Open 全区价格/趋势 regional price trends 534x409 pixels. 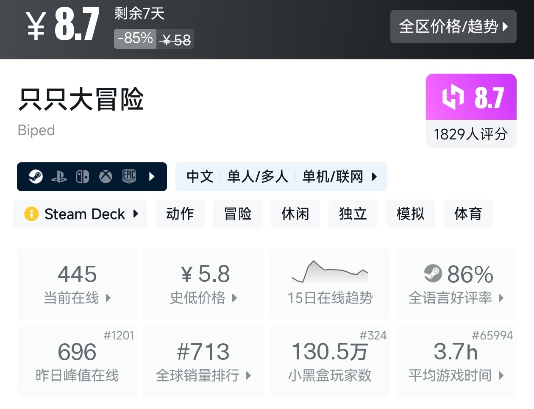(453, 27)
